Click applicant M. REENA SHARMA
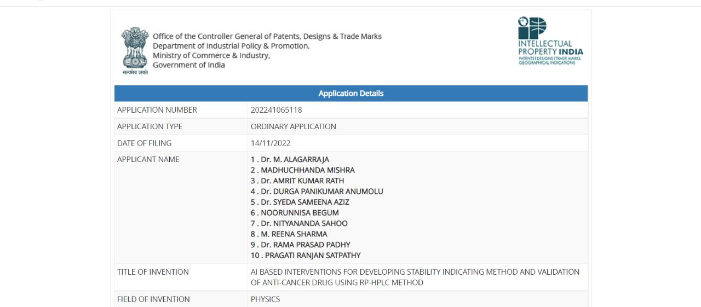The height and width of the screenshot is (307, 701). (289, 234)
